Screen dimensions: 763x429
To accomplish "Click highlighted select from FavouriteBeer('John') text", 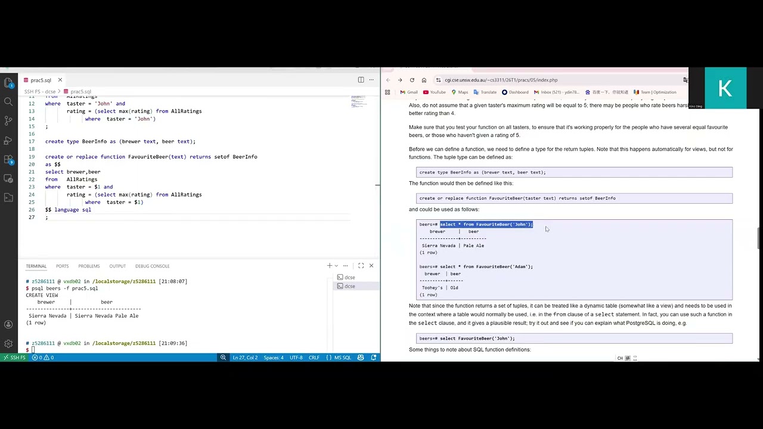I will 486,225.
